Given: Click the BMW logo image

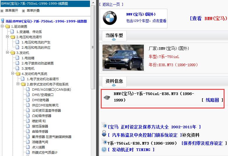Looking at the screenshot, I should tap(110, 18).
